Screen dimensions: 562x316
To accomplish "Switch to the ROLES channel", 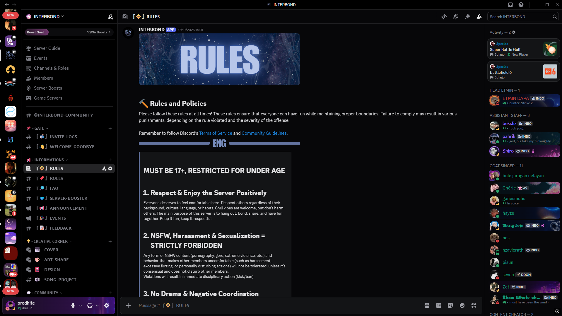I will coord(69,178).
